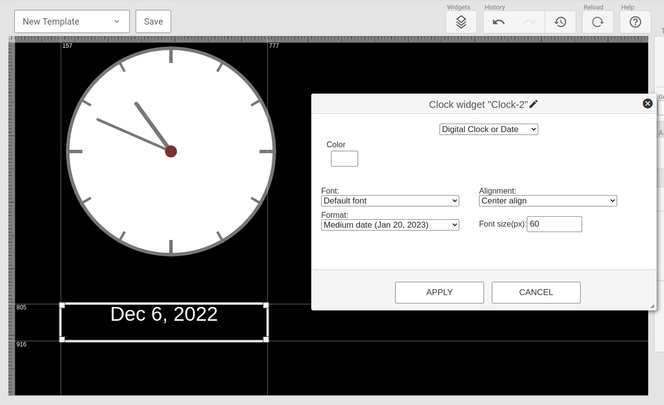Close the Clock widget settings dialog
Image resolution: width=664 pixels, height=405 pixels.
pyautogui.click(x=648, y=103)
